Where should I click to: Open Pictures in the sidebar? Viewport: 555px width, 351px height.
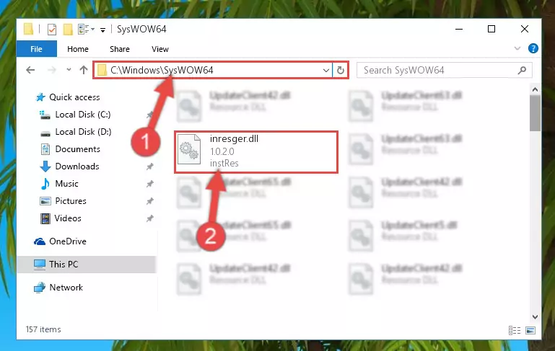click(71, 201)
